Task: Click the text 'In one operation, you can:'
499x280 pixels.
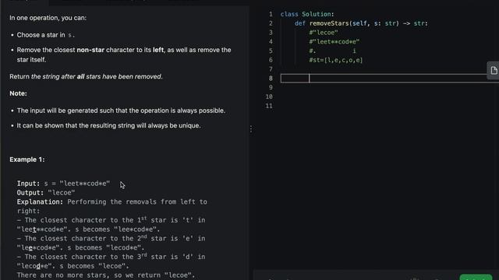Action: pyautogui.click(x=48, y=18)
